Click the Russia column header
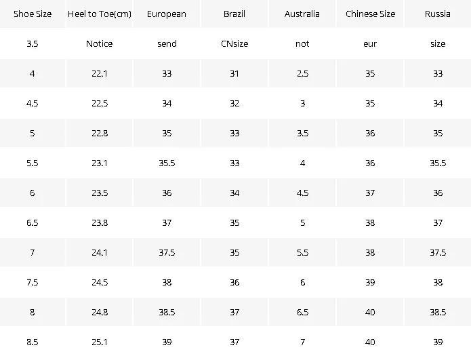 click(438, 14)
